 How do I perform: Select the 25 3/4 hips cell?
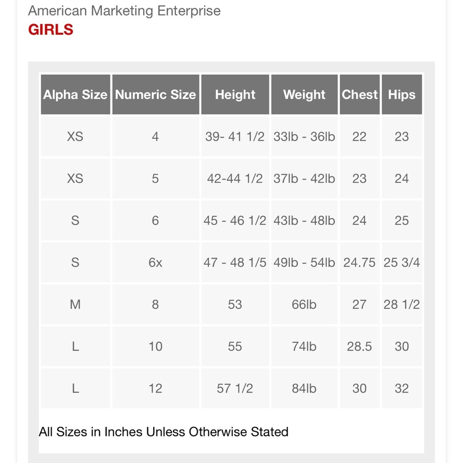point(402,262)
